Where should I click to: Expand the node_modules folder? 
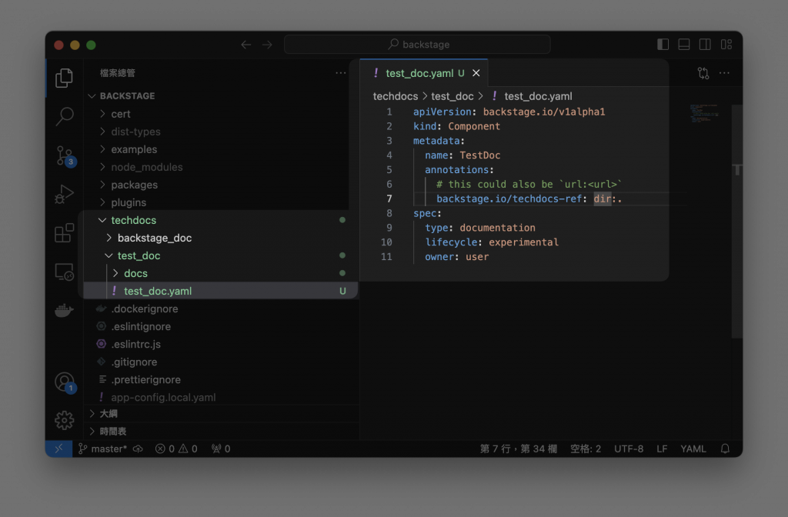coord(221,167)
